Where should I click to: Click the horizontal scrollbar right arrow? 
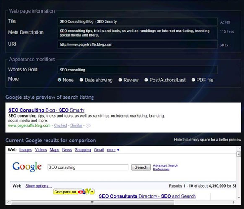pyautogui.click(x=234, y=202)
